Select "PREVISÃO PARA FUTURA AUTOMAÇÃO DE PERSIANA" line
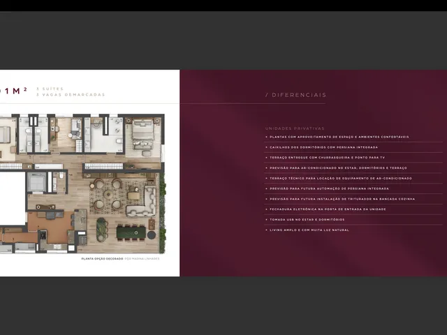The image size is (447, 335). pyautogui.click(x=329, y=188)
